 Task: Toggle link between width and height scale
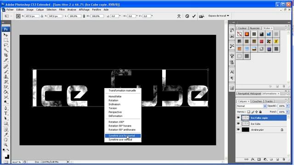click(x=84, y=16)
